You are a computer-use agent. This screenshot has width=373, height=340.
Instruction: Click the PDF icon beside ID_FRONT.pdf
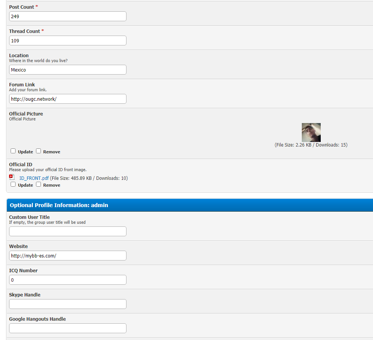click(x=12, y=177)
